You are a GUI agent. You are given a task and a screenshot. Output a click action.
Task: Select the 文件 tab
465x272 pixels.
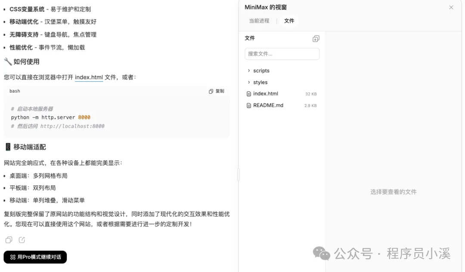coord(288,20)
